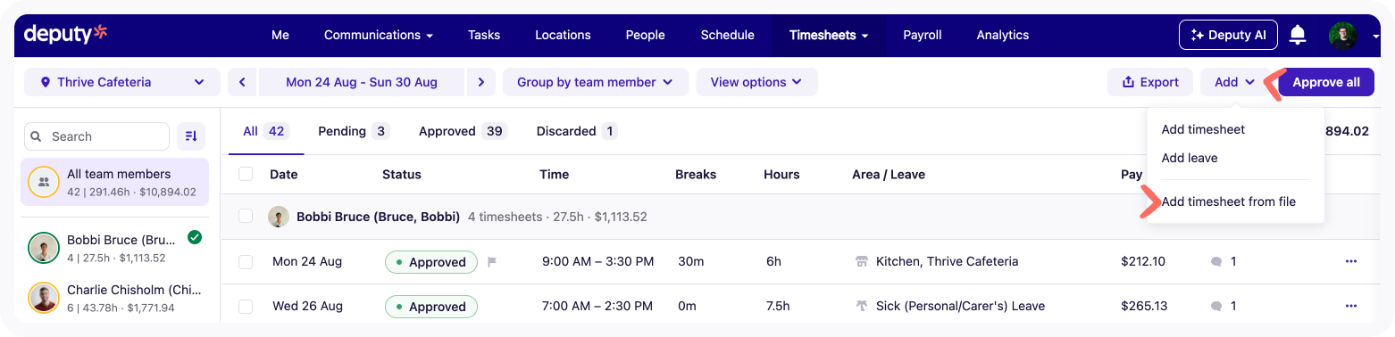Switch to Discarded 1 tab
The height and width of the screenshot is (337, 1395).
click(577, 131)
